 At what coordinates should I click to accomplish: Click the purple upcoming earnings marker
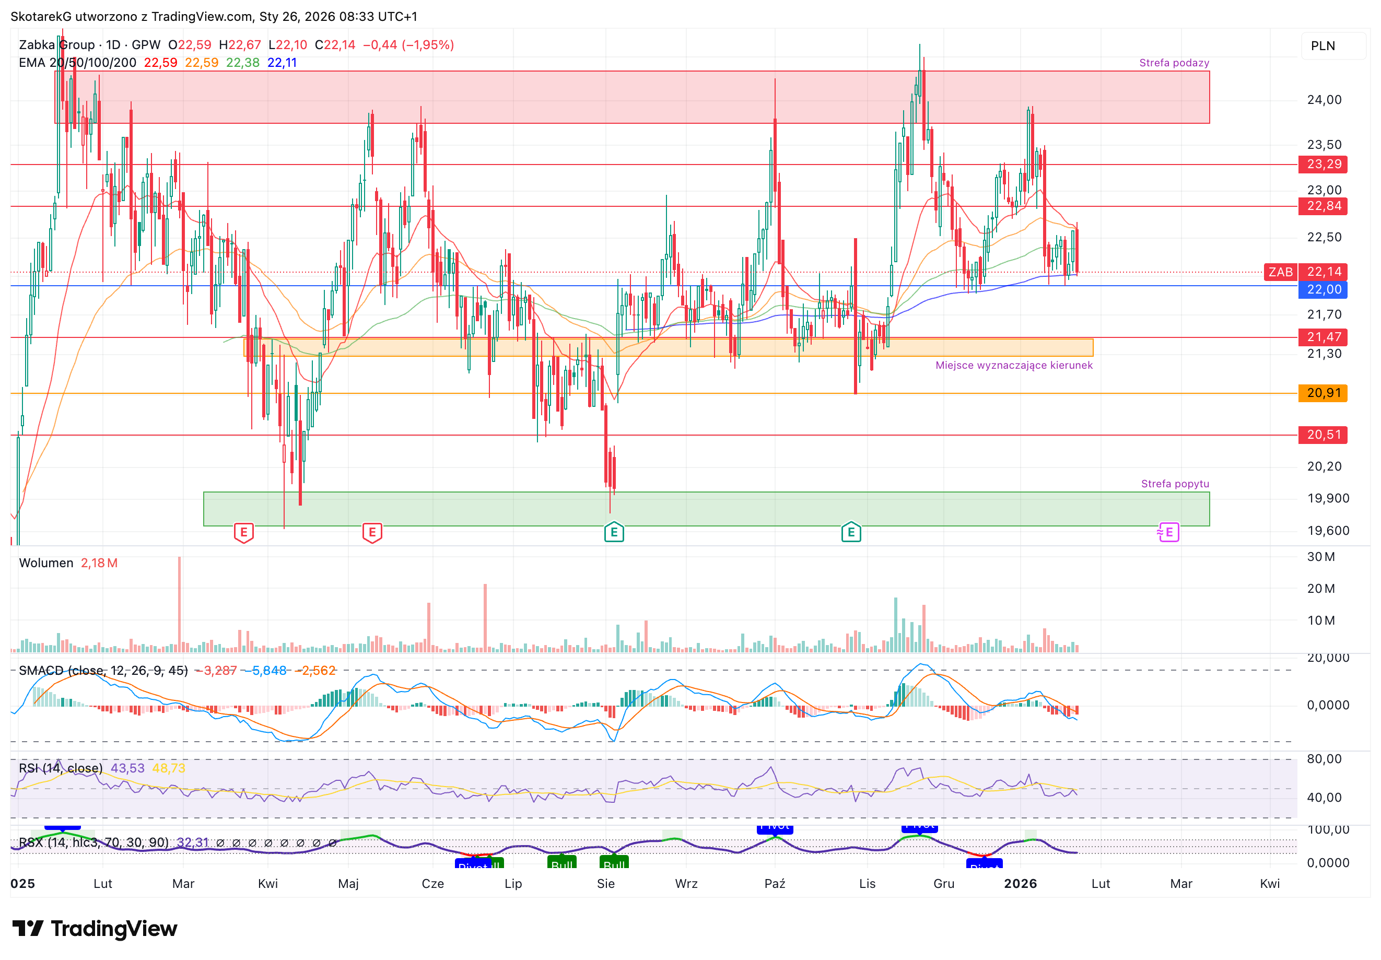(x=1168, y=532)
